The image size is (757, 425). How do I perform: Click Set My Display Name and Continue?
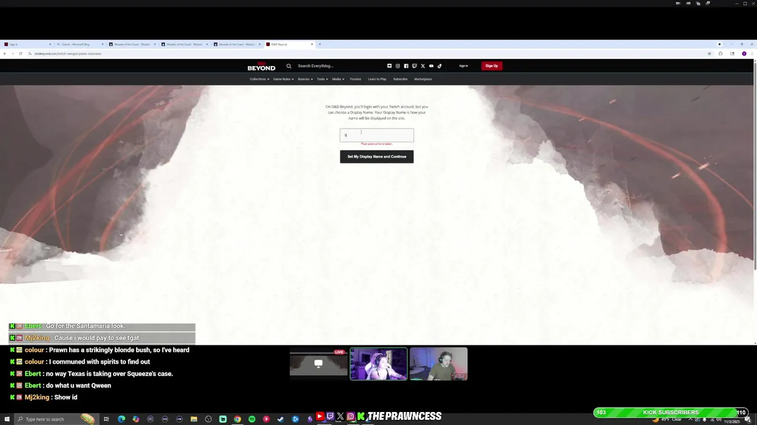pos(377,156)
